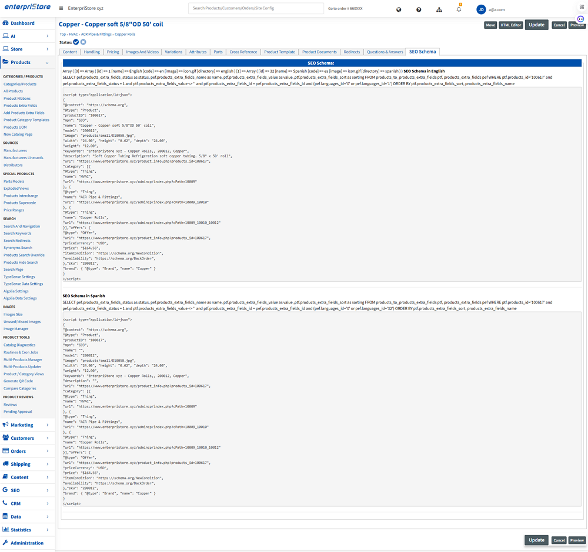Viewport: 588px width, 552px height.
Task: Click the Dashboard sidebar icon
Action: tap(6, 23)
